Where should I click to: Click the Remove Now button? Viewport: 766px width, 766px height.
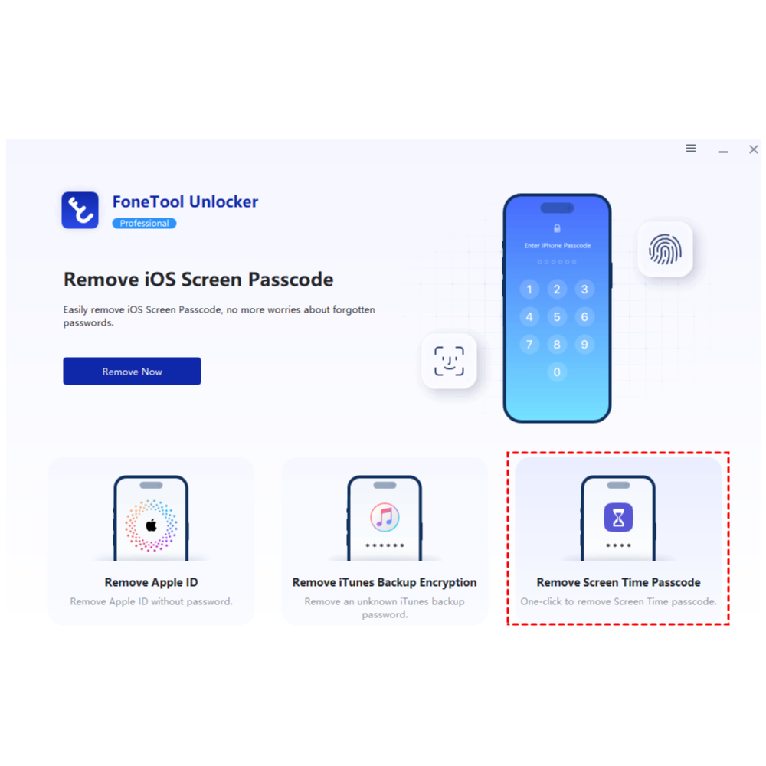point(132,372)
